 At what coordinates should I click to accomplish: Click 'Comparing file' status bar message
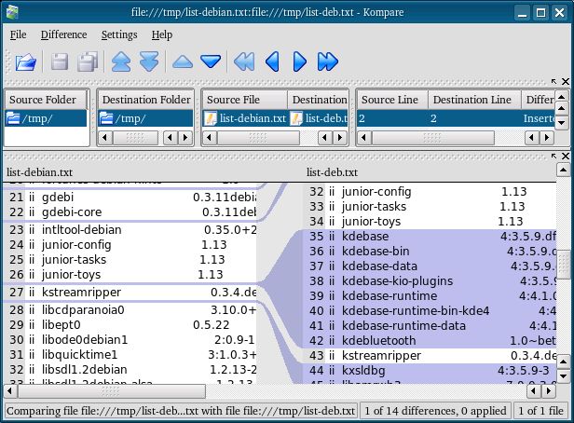click(x=181, y=411)
